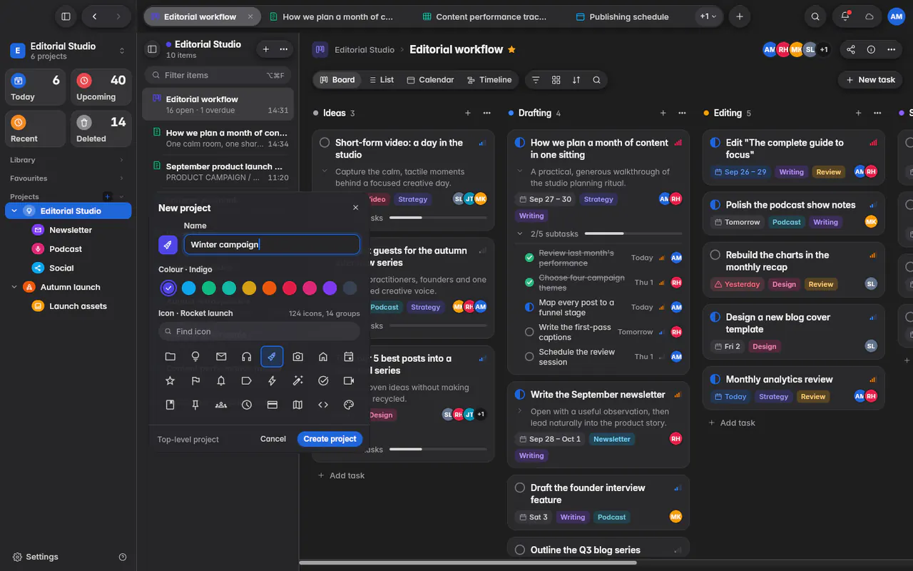Open the filter icon in the board toolbar
Screen dimensions: 913x571
pos(536,80)
